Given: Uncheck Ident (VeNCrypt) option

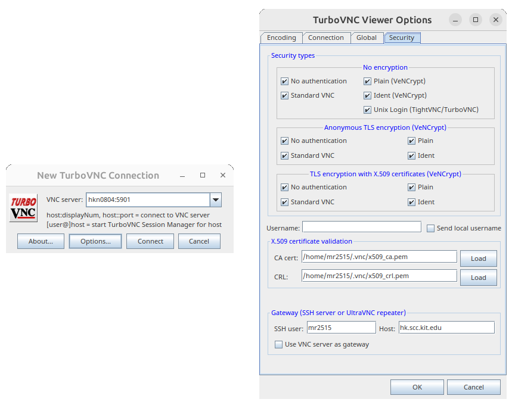Looking at the screenshot, I should pyautogui.click(x=367, y=95).
